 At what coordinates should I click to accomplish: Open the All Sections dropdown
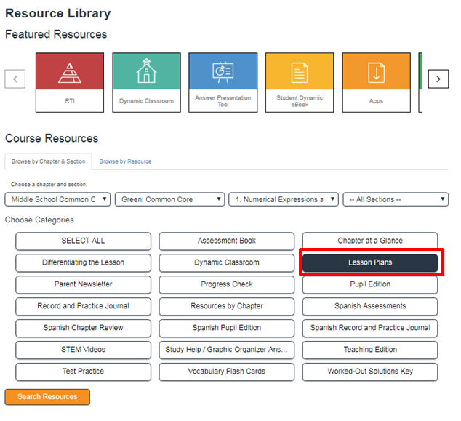[396, 199]
